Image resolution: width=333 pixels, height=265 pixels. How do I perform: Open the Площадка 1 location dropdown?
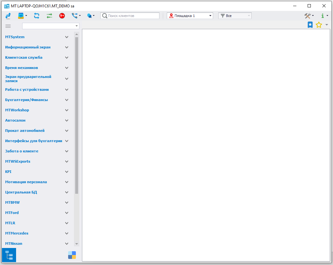pos(190,16)
